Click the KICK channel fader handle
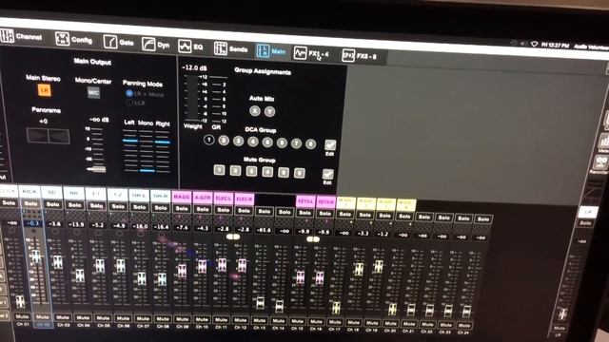Screen dimensions: 609x342 point(36,256)
